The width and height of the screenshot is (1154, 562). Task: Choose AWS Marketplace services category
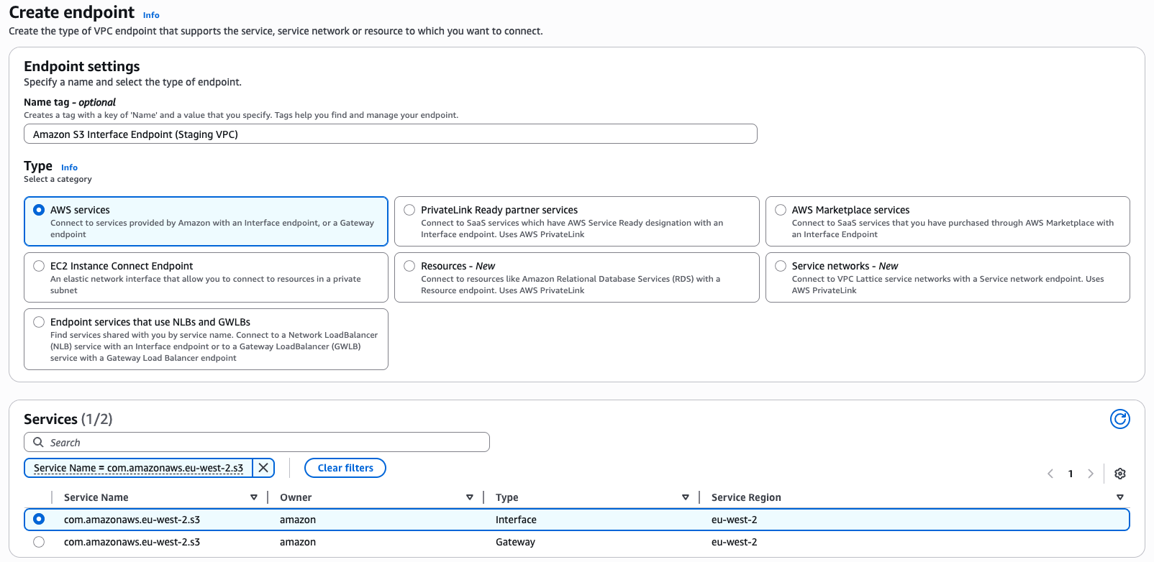coord(781,210)
